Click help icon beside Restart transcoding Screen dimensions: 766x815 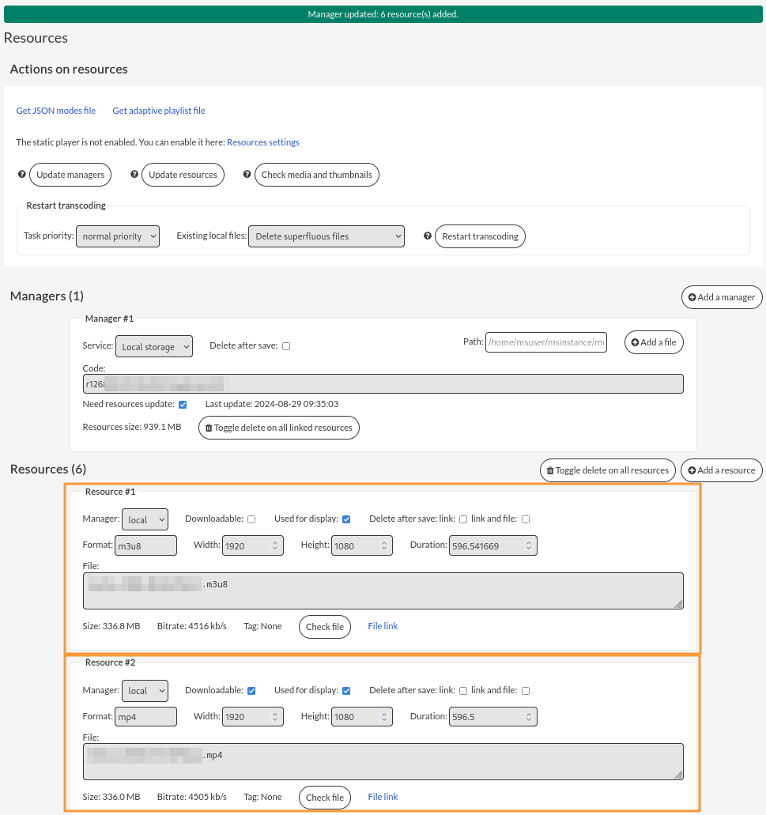click(x=427, y=236)
